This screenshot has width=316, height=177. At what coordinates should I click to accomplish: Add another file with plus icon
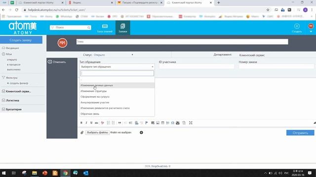141,132
